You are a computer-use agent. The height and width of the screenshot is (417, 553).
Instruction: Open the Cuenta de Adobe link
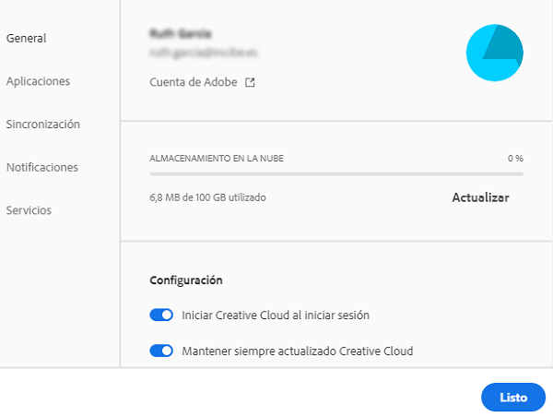coord(192,82)
